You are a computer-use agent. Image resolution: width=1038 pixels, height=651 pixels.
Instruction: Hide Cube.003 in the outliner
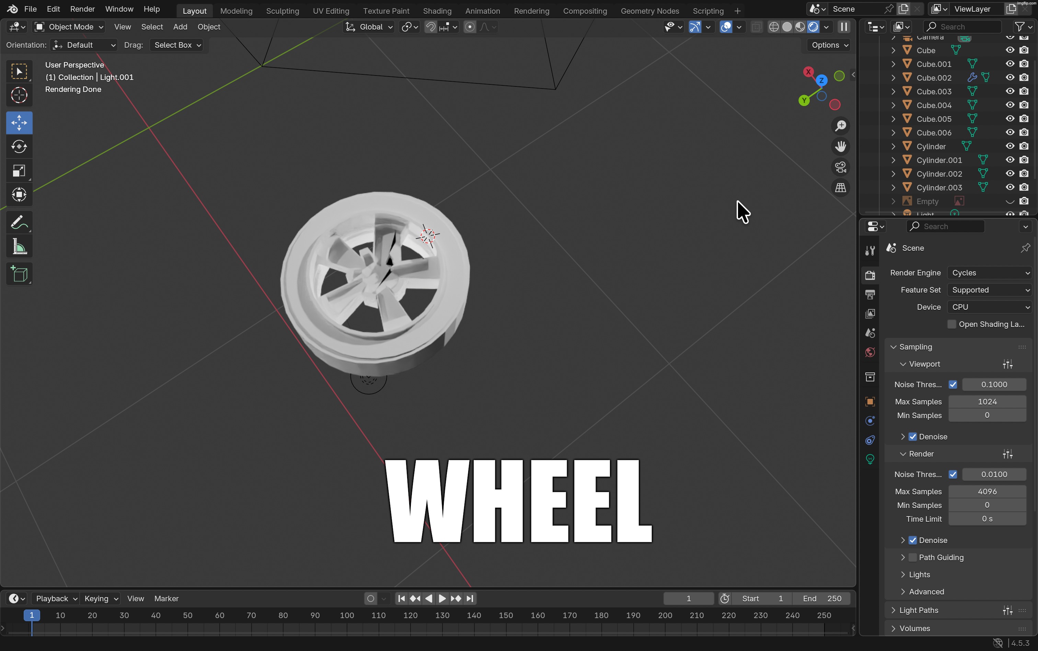pos(1010,91)
